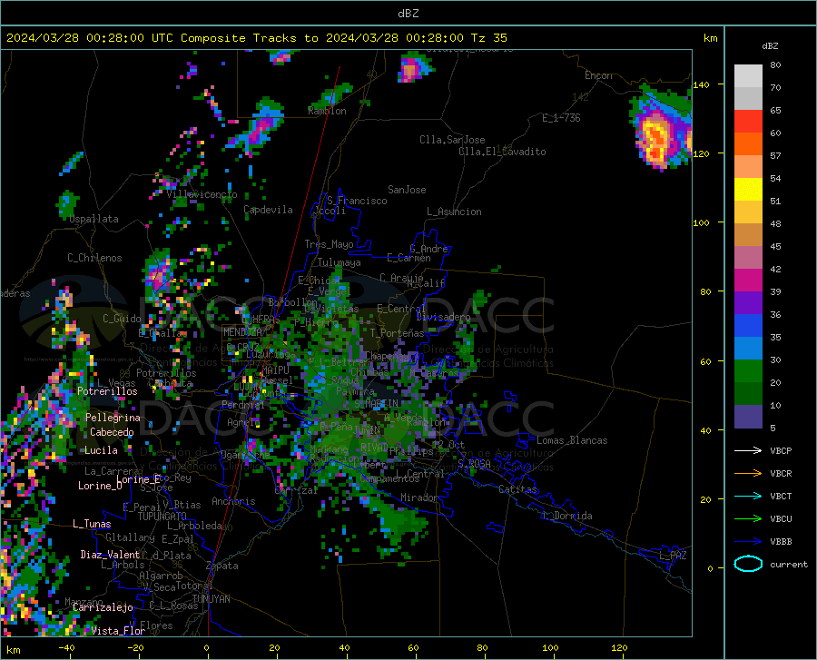
Task: Click the UTC Composite Tracks timestamp header
Action: (255, 38)
